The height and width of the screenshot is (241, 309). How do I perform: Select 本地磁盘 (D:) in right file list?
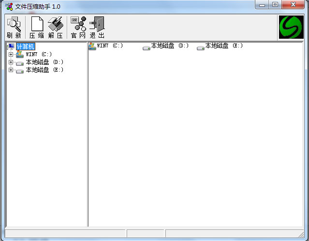coord(170,46)
